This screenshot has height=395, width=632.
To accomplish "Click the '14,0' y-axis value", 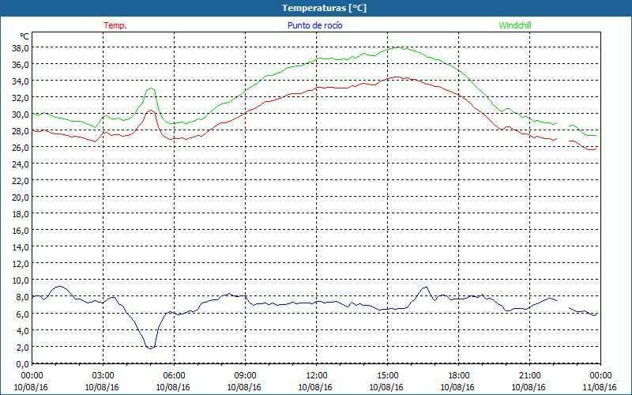I will point(21,247).
